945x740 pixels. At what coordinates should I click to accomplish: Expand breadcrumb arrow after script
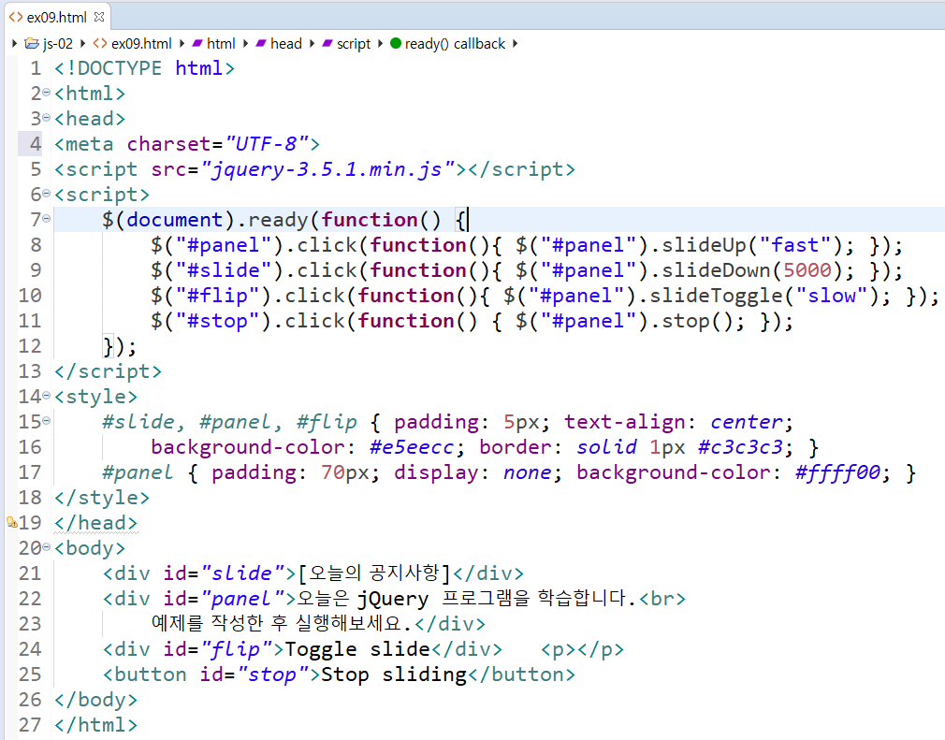pos(380,43)
